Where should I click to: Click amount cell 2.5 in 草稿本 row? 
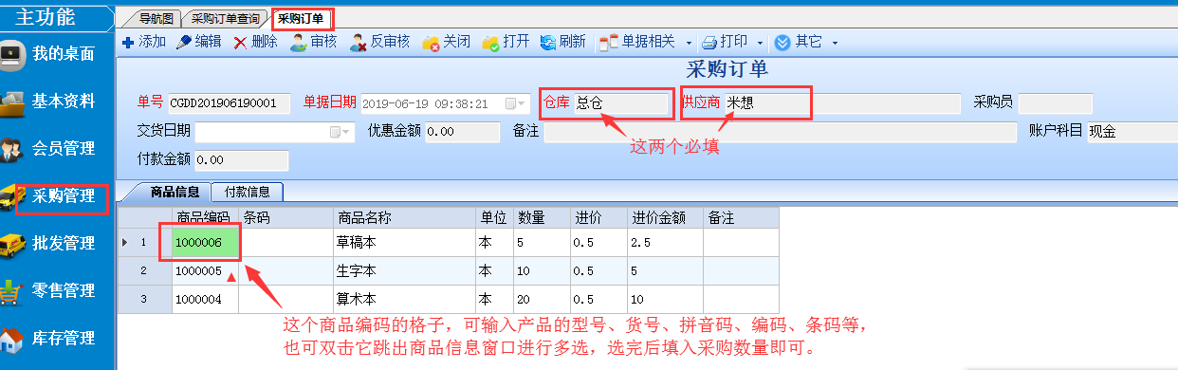click(x=665, y=242)
